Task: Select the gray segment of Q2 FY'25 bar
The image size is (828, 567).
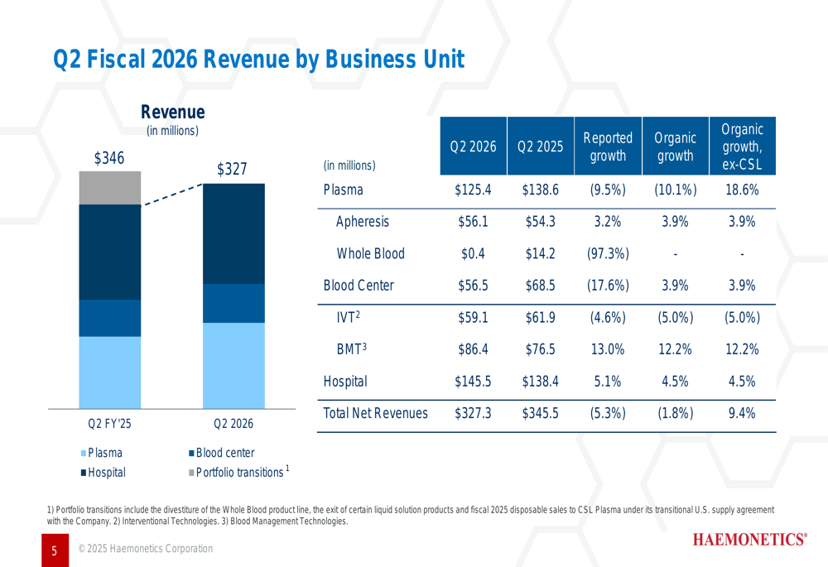Action: point(110,188)
